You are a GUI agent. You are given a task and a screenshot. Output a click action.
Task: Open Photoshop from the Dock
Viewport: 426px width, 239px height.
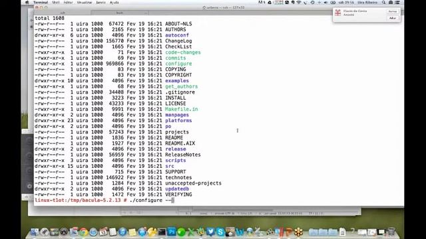[x=172, y=232]
